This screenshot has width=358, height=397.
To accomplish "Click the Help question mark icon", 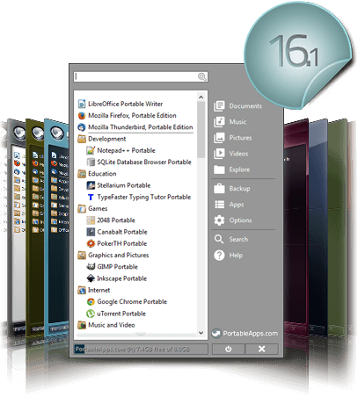I will [x=219, y=256].
